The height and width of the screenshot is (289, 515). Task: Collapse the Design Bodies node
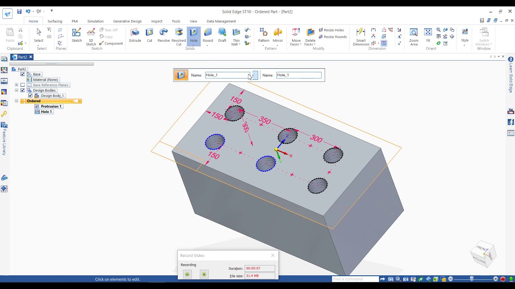16,90
